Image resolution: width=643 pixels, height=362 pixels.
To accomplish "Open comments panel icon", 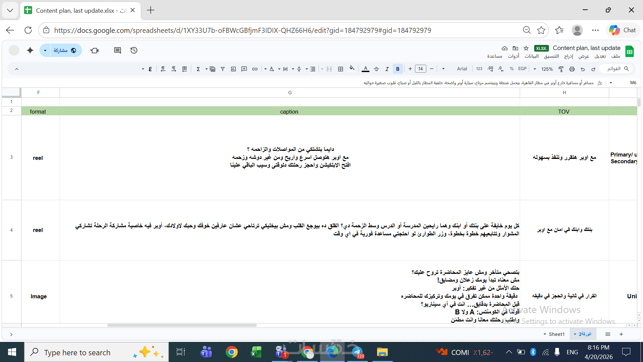I will coord(117,50).
